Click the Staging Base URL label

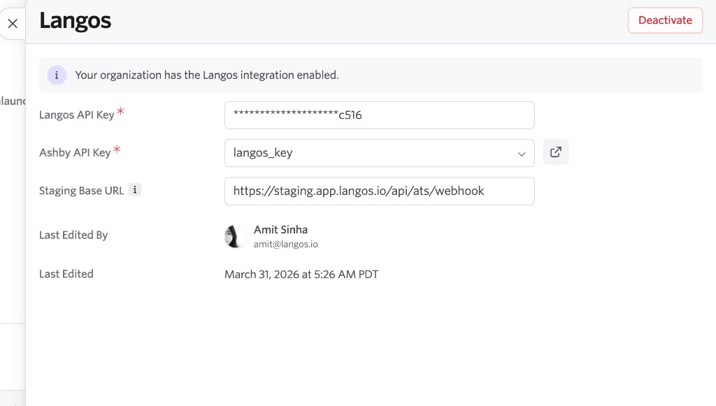pyautogui.click(x=81, y=191)
